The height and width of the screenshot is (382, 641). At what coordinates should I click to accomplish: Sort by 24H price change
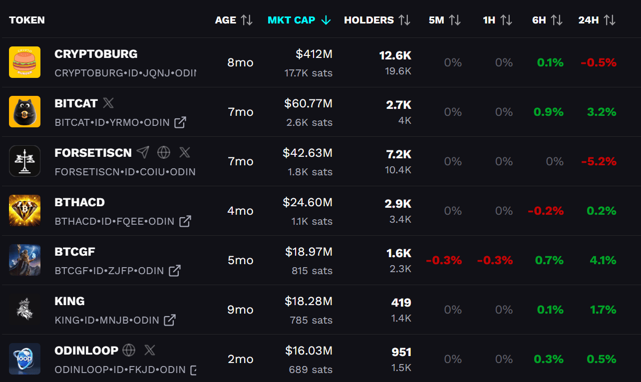597,20
